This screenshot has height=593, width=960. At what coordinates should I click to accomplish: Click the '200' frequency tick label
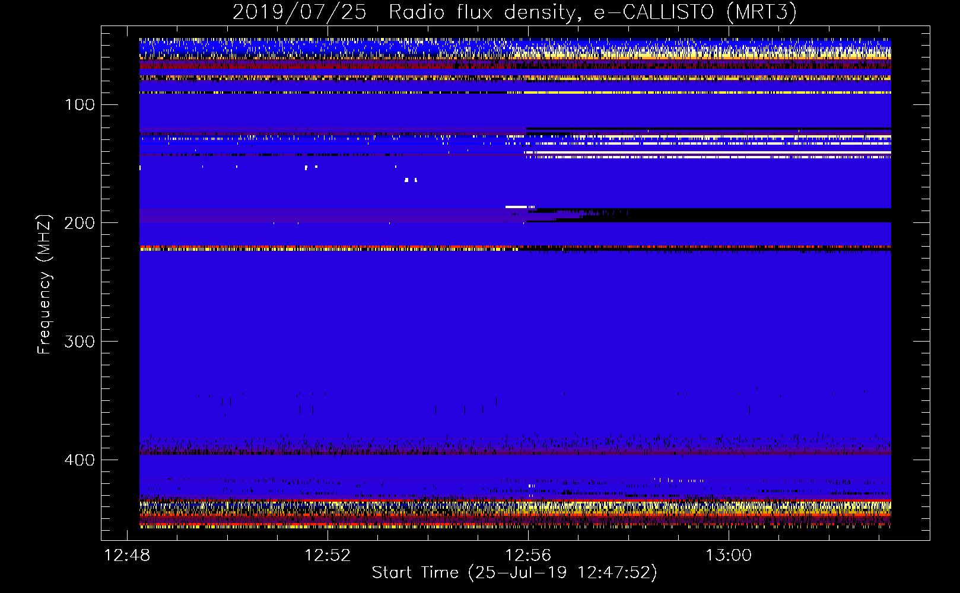80,223
